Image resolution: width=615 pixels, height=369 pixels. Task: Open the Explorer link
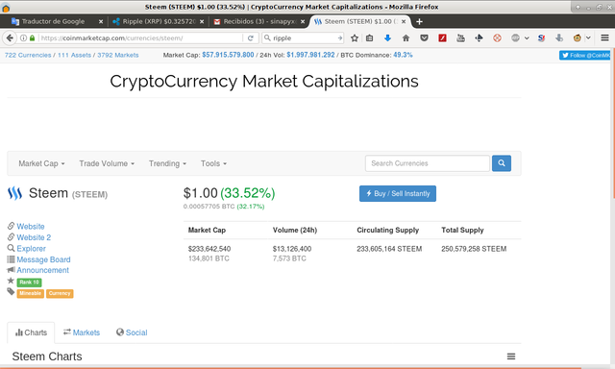coord(31,249)
